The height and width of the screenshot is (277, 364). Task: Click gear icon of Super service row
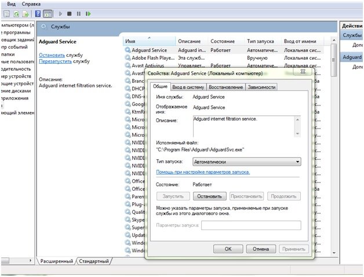point(128,227)
